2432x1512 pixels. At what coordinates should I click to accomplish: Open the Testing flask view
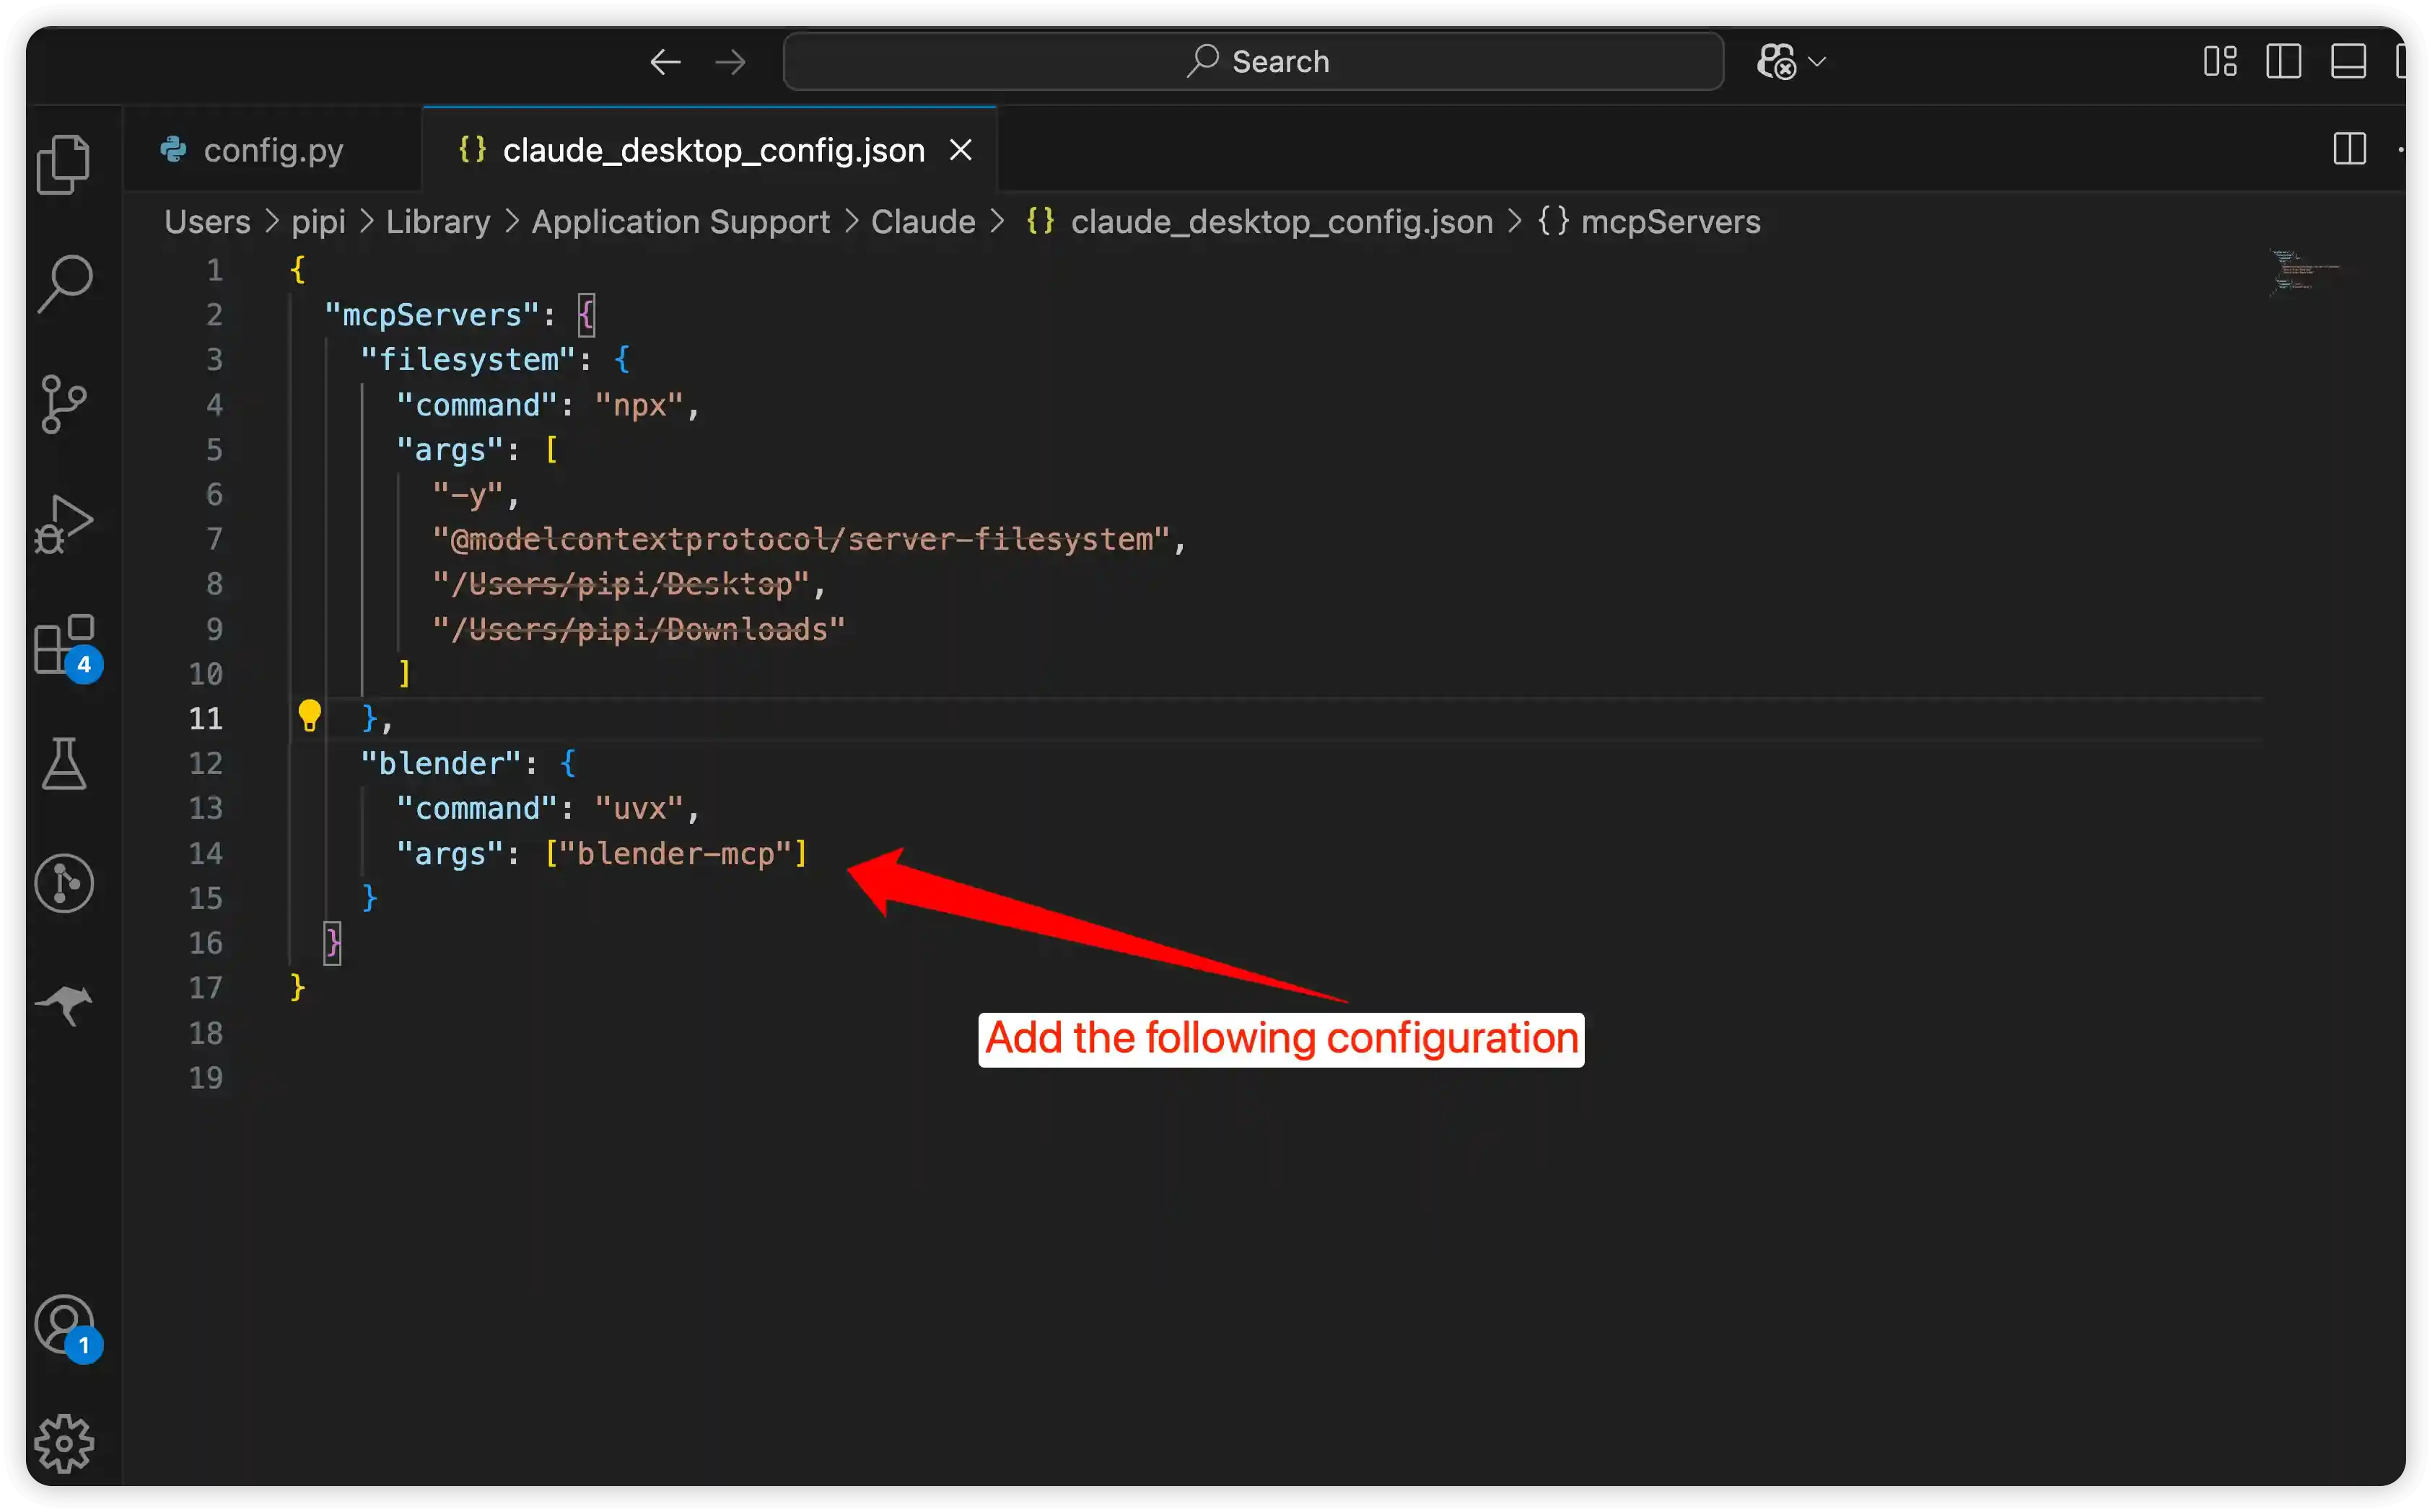(64, 764)
